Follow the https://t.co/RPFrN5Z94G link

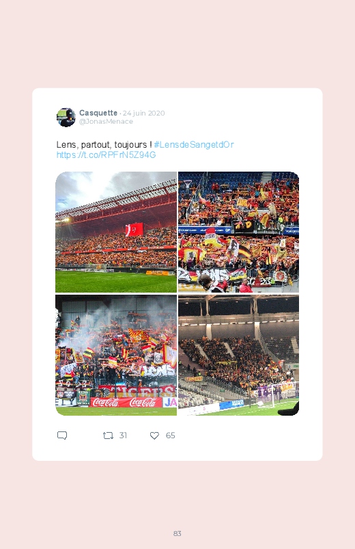[x=106, y=155]
